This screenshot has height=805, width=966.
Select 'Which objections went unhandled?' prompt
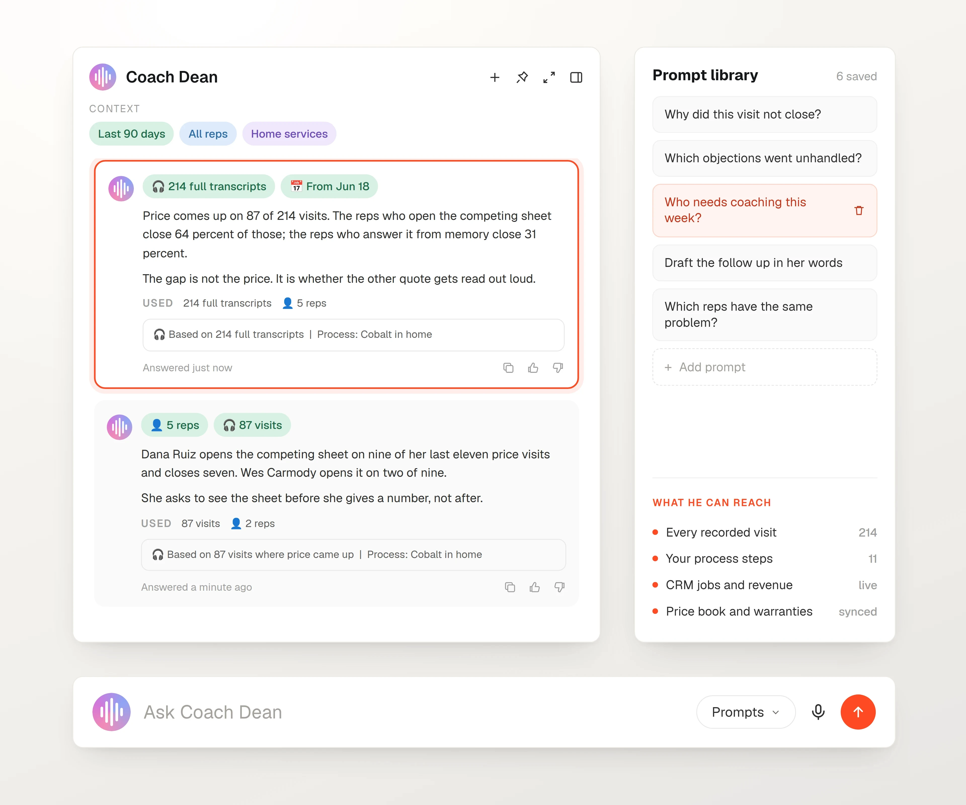tap(764, 158)
